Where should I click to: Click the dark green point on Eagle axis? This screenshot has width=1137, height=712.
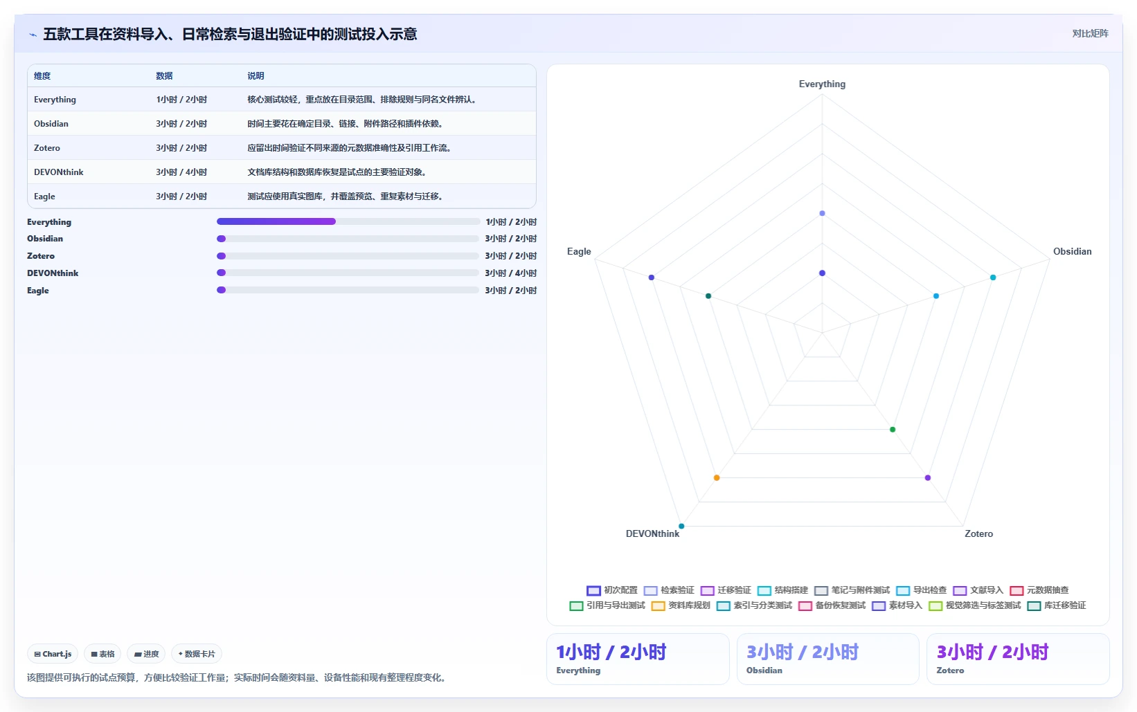coord(708,296)
